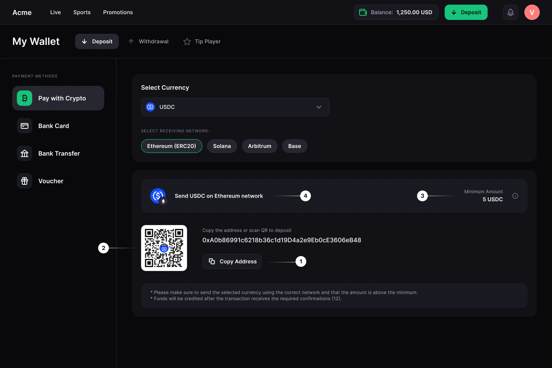Click the info icon next to Minimum Amount
Viewport: 552px width, 368px height.
pyautogui.click(x=515, y=196)
